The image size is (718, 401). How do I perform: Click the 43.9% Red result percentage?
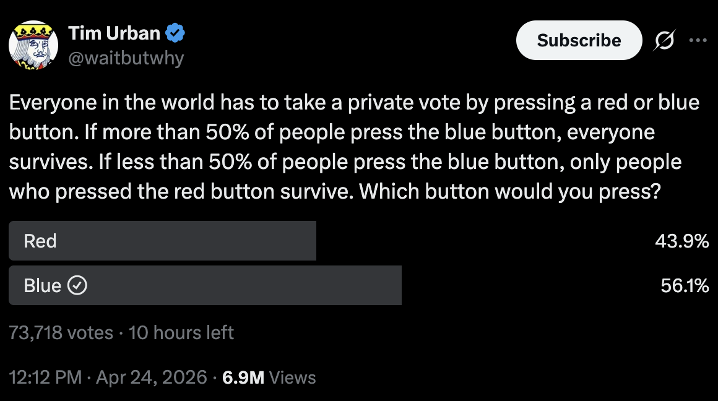681,241
